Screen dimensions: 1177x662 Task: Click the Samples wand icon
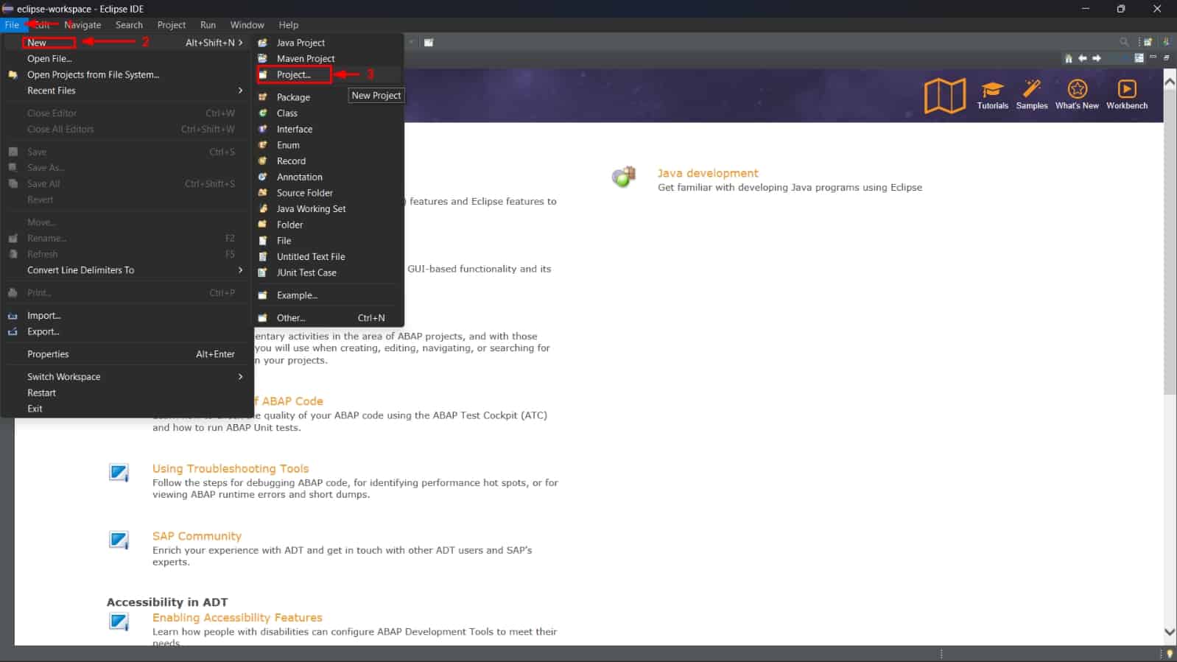click(x=1031, y=91)
